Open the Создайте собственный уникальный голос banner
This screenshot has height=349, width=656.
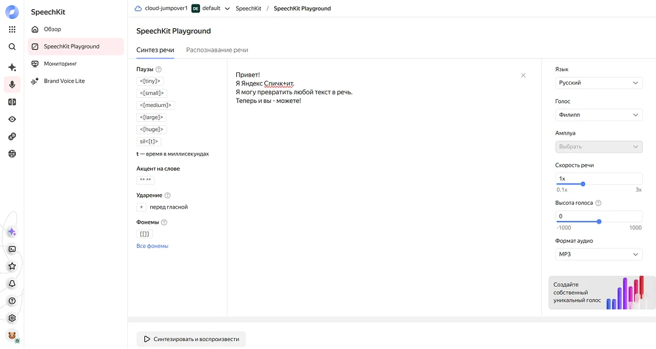pos(602,293)
